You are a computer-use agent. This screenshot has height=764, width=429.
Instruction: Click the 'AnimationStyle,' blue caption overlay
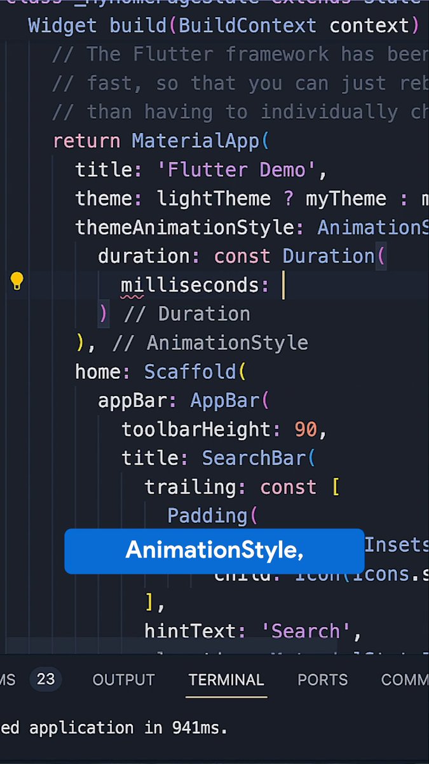214,551
